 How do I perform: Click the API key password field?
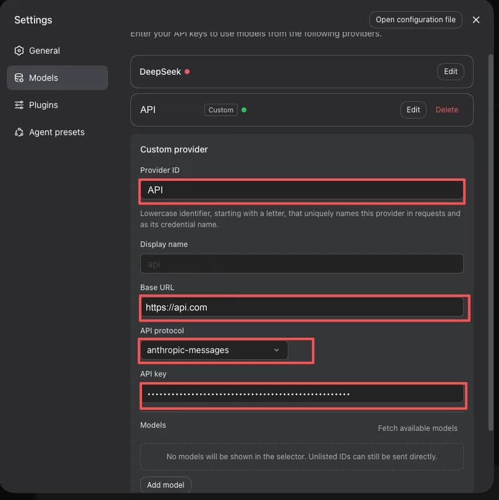(302, 394)
